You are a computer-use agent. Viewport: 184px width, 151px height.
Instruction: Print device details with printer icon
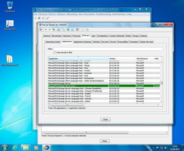tap(59, 30)
